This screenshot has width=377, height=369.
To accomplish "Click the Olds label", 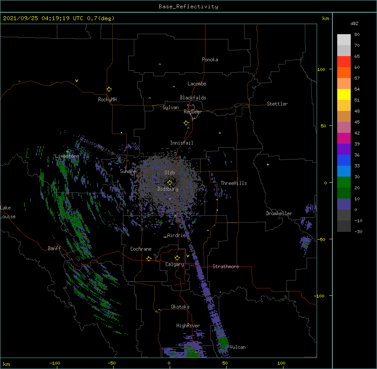I will [x=170, y=173].
